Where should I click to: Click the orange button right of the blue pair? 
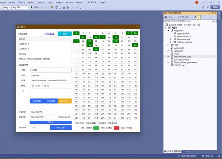65,101
